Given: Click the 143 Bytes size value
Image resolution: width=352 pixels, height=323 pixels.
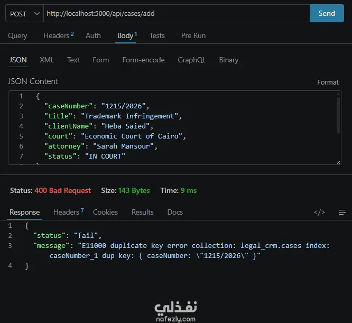Looking at the screenshot, I should click(x=134, y=190).
